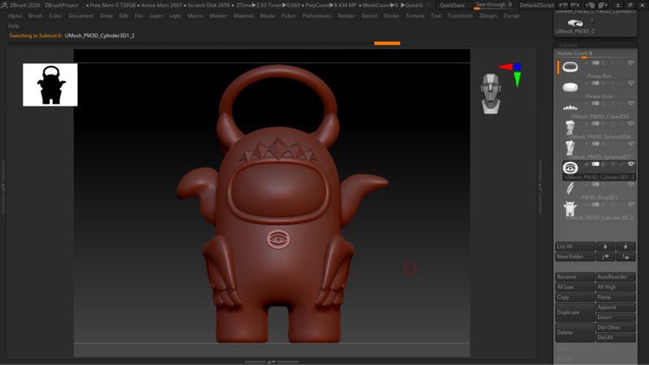Hide the UMesh_PM3D_Cube3D3 subtool via eye
The width and height of the screenshot is (649, 365).
coord(631,104)
